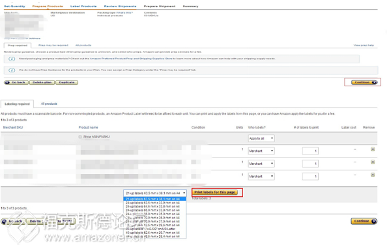Click info icon beside Prep Guidance notice
The width and height of the screenshot is (391, 249).
[x=12, y=70]
